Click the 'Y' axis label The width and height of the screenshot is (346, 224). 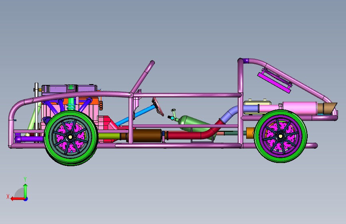point(25,179)
